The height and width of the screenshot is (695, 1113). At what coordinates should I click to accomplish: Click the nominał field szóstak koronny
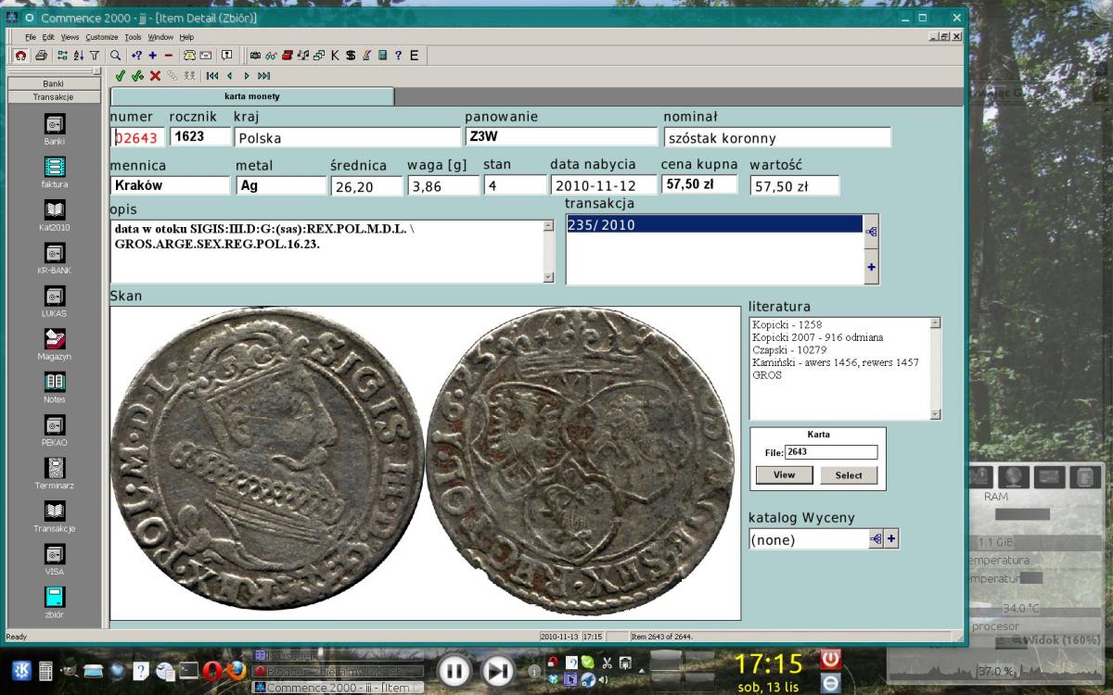[777, 137]
